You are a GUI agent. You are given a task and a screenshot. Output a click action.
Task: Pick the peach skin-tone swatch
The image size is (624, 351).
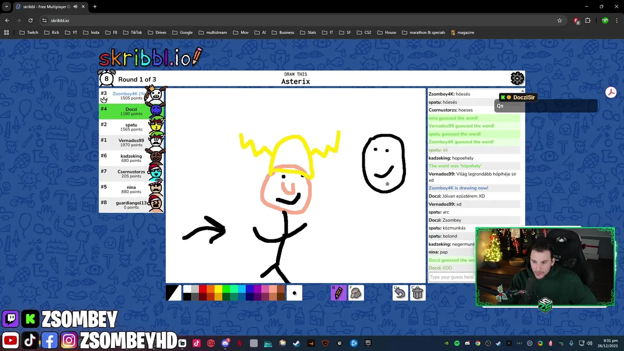pyautogui.click(x=273, y=289)
